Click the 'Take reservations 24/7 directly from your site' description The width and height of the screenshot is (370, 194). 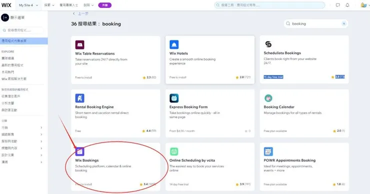click(x=101, y=61)
